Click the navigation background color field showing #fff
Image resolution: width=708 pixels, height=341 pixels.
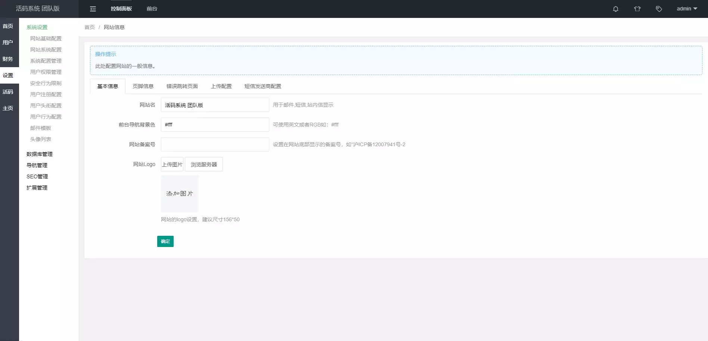click(215, 125)
